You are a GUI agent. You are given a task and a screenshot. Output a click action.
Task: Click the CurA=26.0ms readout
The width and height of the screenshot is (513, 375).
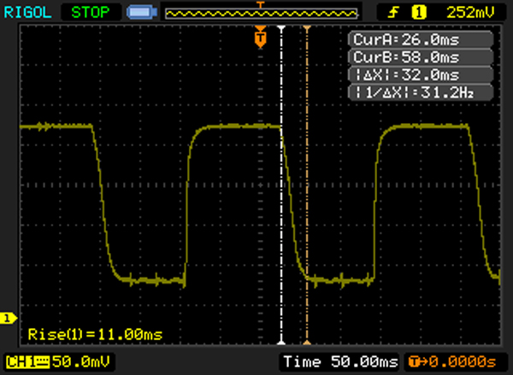[x=421, y=40]
